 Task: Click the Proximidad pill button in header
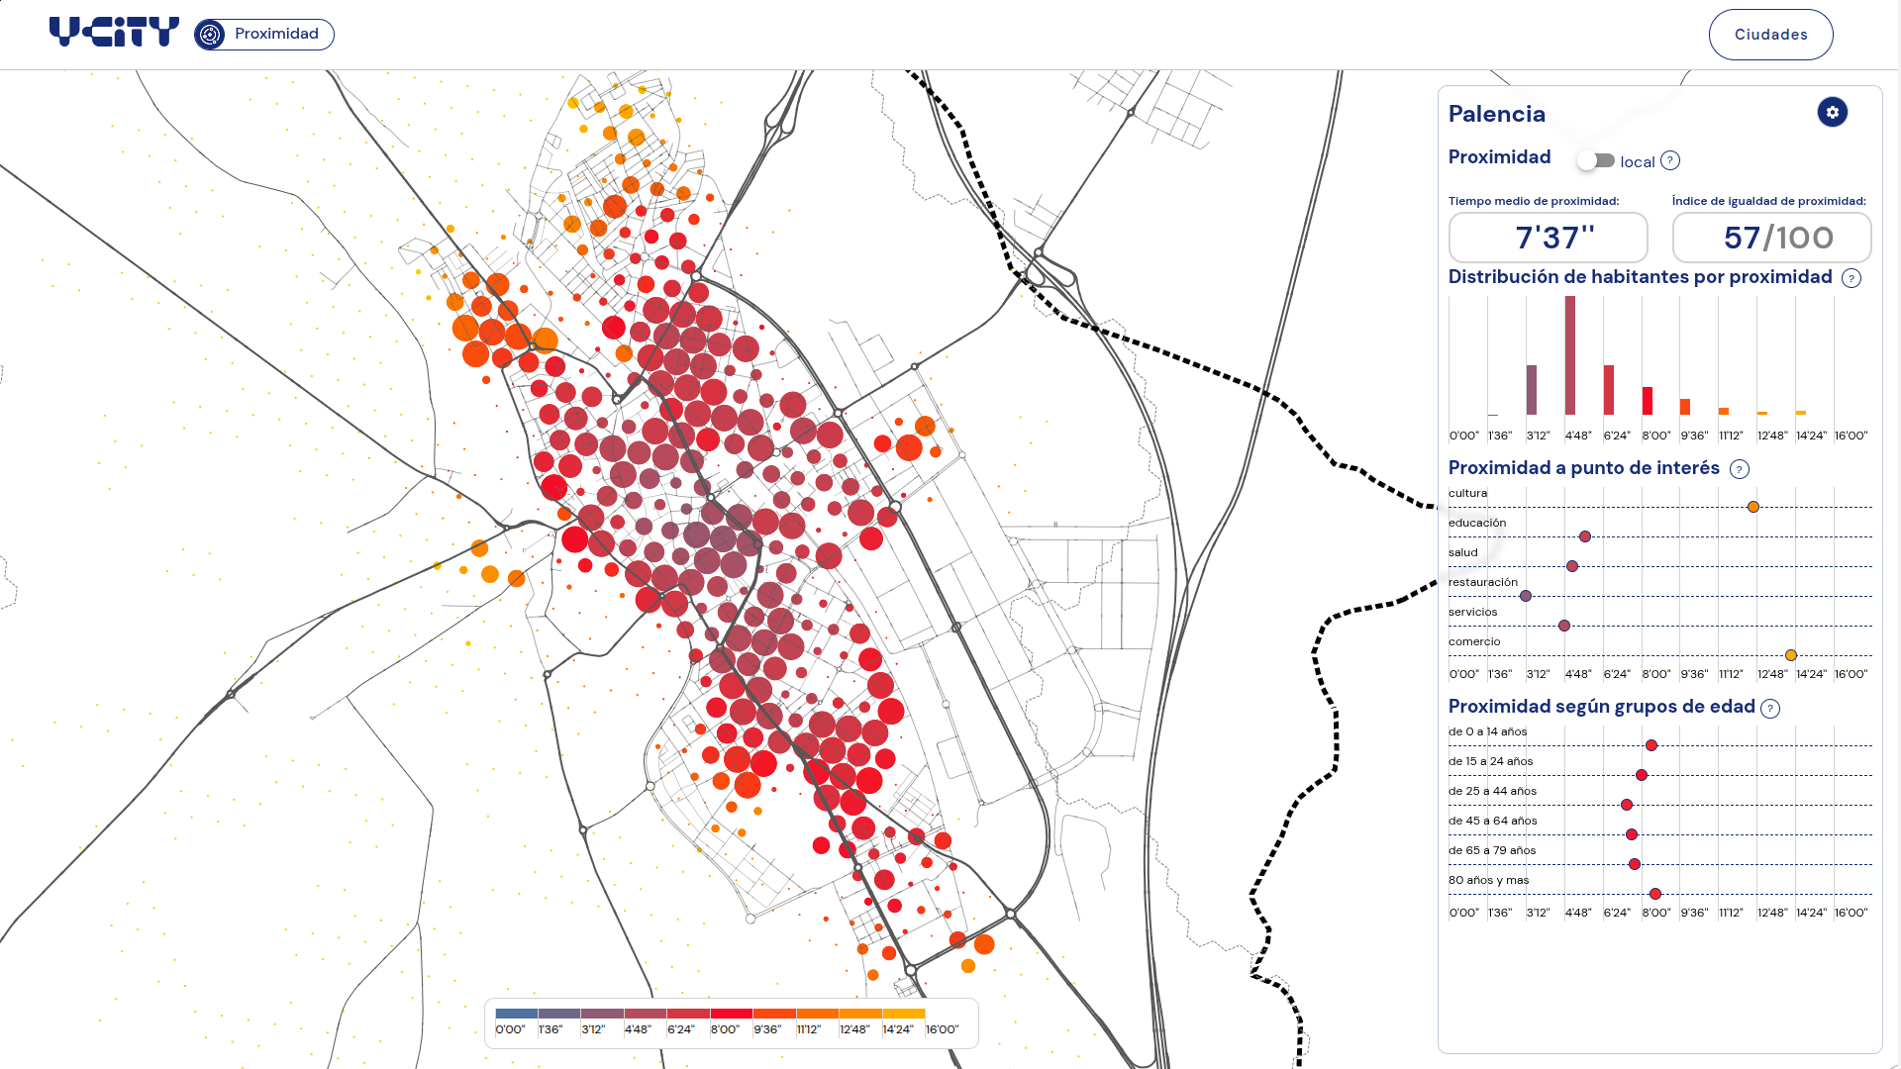(x=264, y=35)
